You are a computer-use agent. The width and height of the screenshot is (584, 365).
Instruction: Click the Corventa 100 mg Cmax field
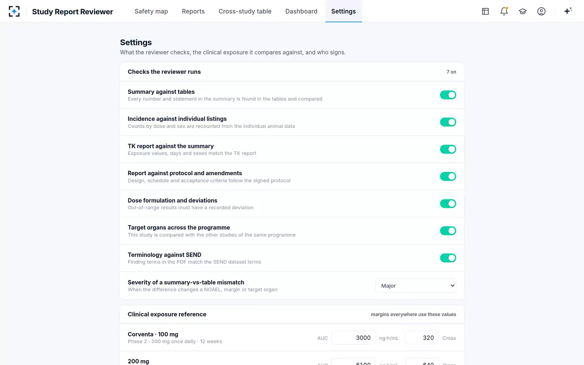[422, 337]
